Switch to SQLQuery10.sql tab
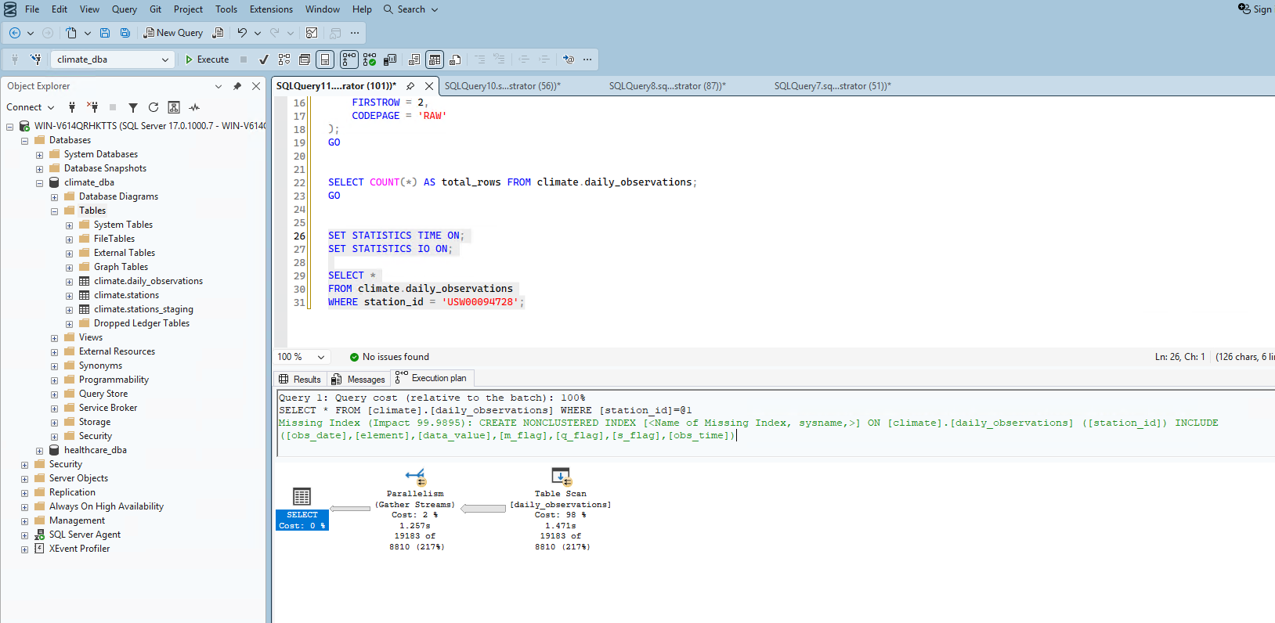 coord(503,86)
